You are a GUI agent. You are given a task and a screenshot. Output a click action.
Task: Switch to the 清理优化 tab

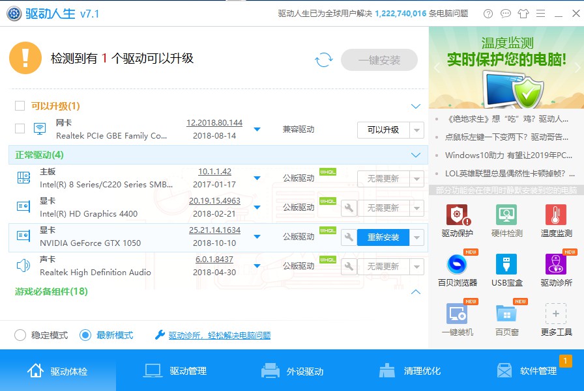410,371
